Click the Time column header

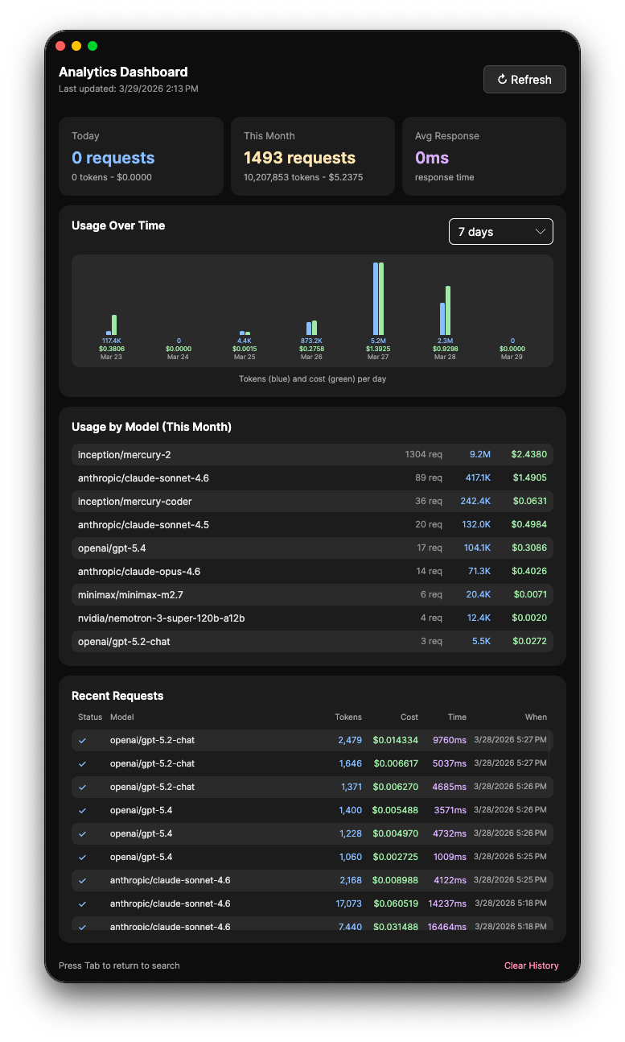click(x=457, y=717)
